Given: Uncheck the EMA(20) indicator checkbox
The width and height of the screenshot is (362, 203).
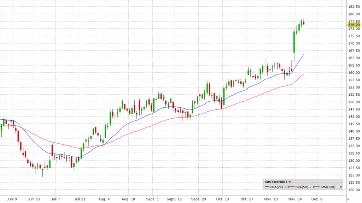Looking at the screenshot, I should (x=285, y=187).
